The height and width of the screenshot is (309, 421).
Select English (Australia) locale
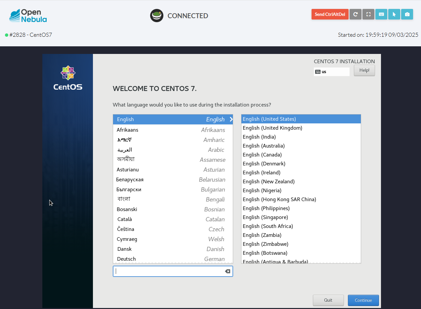tap(301, 146)
